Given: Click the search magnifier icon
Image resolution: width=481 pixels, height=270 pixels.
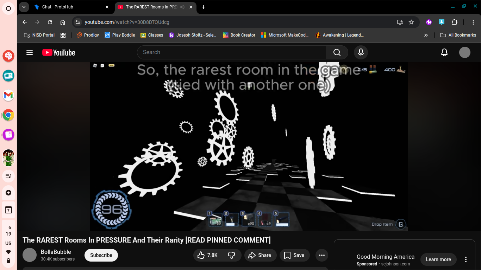Looking at the screenshot, I should click(337, 52).
